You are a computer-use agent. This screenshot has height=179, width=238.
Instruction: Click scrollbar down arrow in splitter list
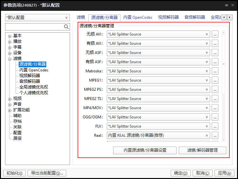pos(223,140)
